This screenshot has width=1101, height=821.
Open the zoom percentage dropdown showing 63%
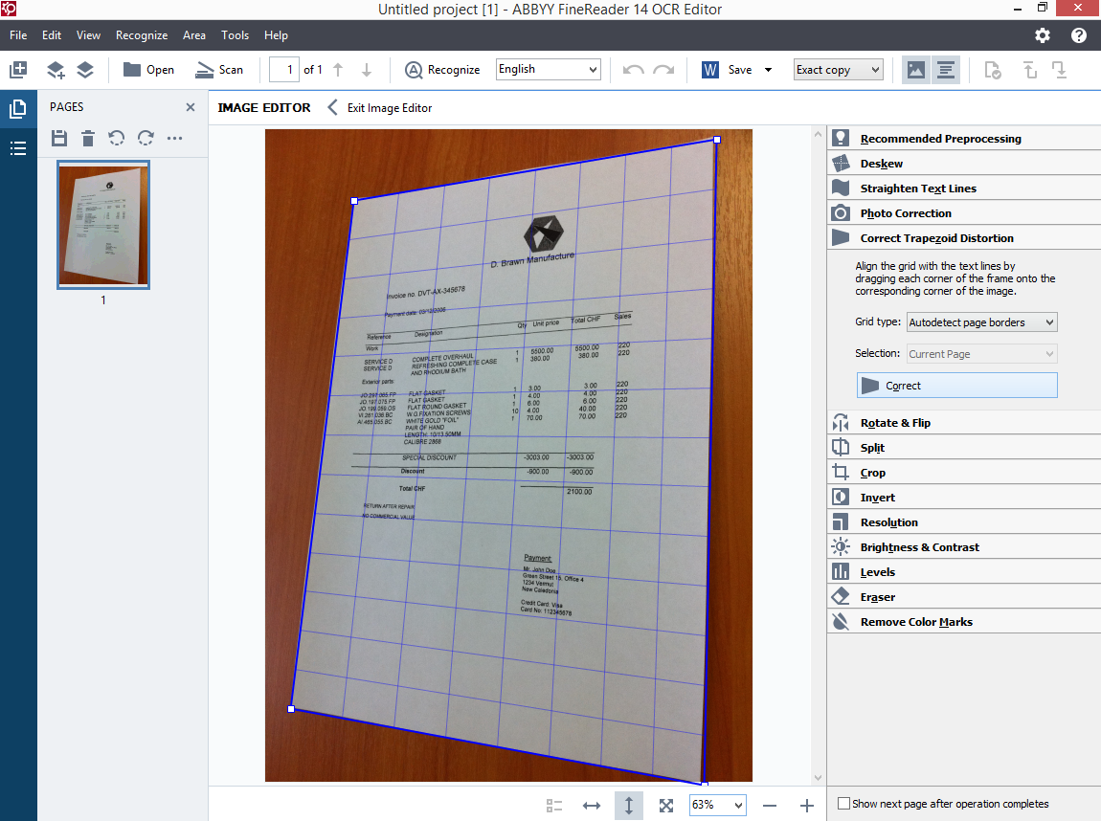click(716, 805)
